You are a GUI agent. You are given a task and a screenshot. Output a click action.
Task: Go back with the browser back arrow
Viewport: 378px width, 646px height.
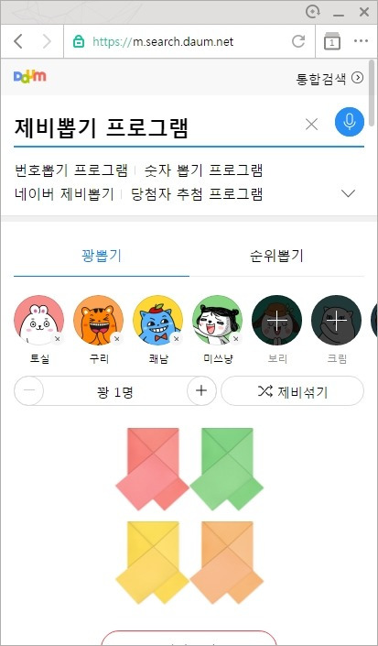click(x=18, y=41)
